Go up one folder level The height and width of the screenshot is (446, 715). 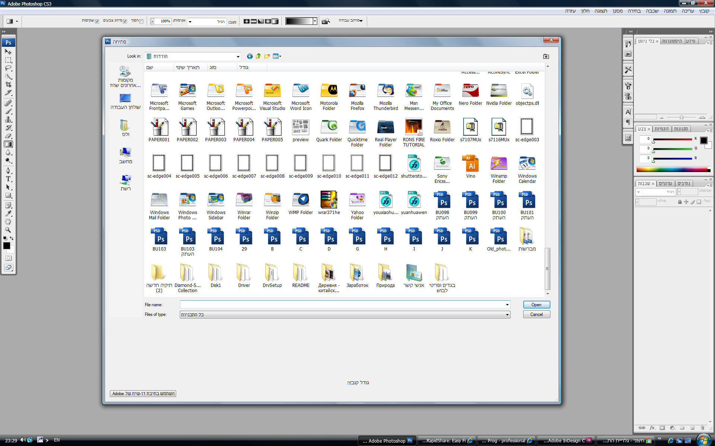click(258, 56)
